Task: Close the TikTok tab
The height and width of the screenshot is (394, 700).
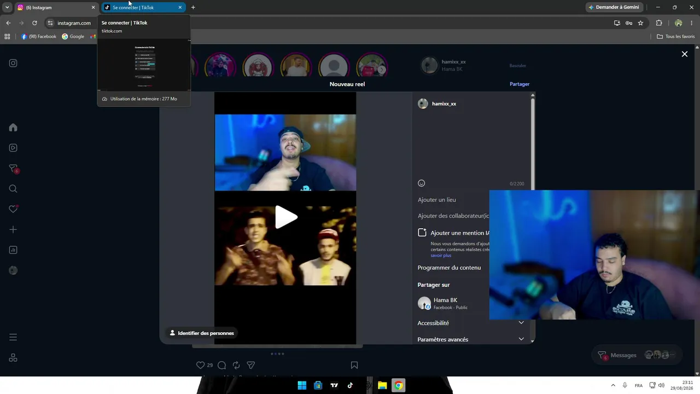Action: pos(180,8)
